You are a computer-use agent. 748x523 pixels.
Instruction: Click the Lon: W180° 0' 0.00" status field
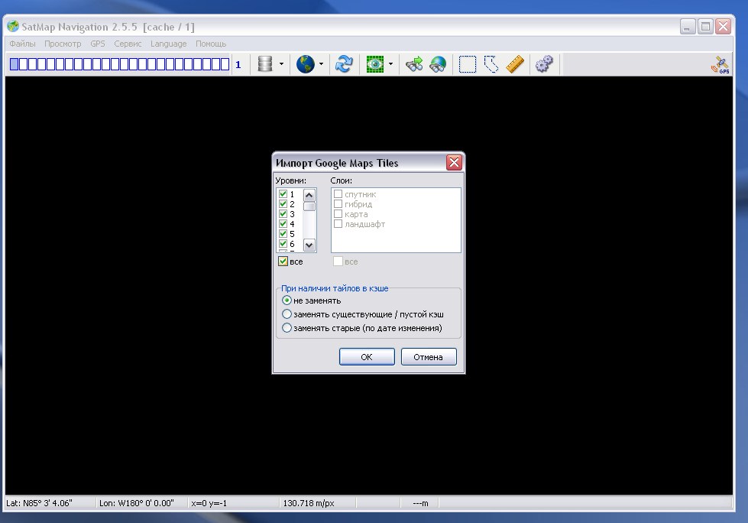141,503
